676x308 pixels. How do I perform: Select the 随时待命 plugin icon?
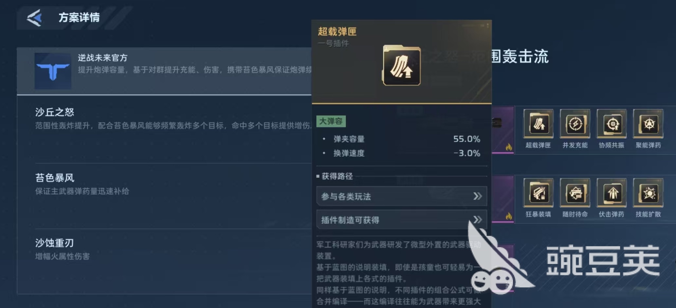tap(575, 193)
